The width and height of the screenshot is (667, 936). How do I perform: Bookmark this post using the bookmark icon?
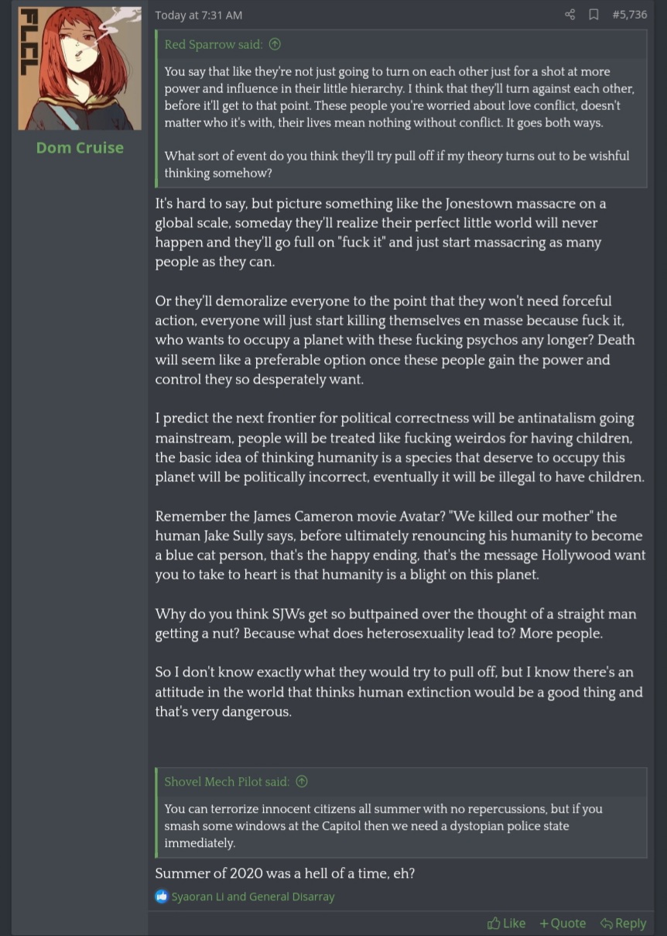pyautogui.click(x=593, y=15)
